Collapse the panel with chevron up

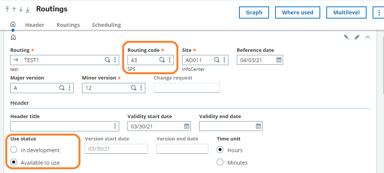pos(368,37)
